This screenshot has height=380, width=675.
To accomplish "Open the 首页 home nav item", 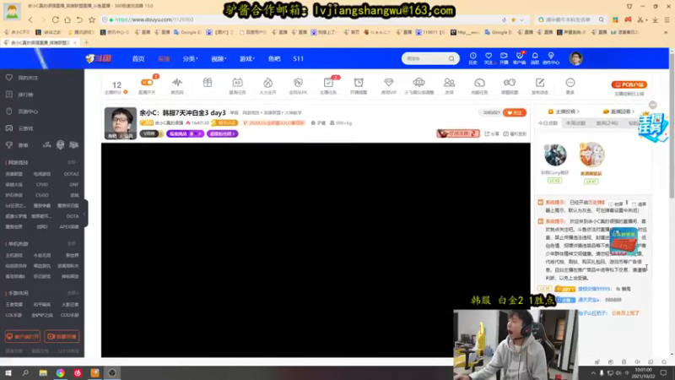I will 138,58.
